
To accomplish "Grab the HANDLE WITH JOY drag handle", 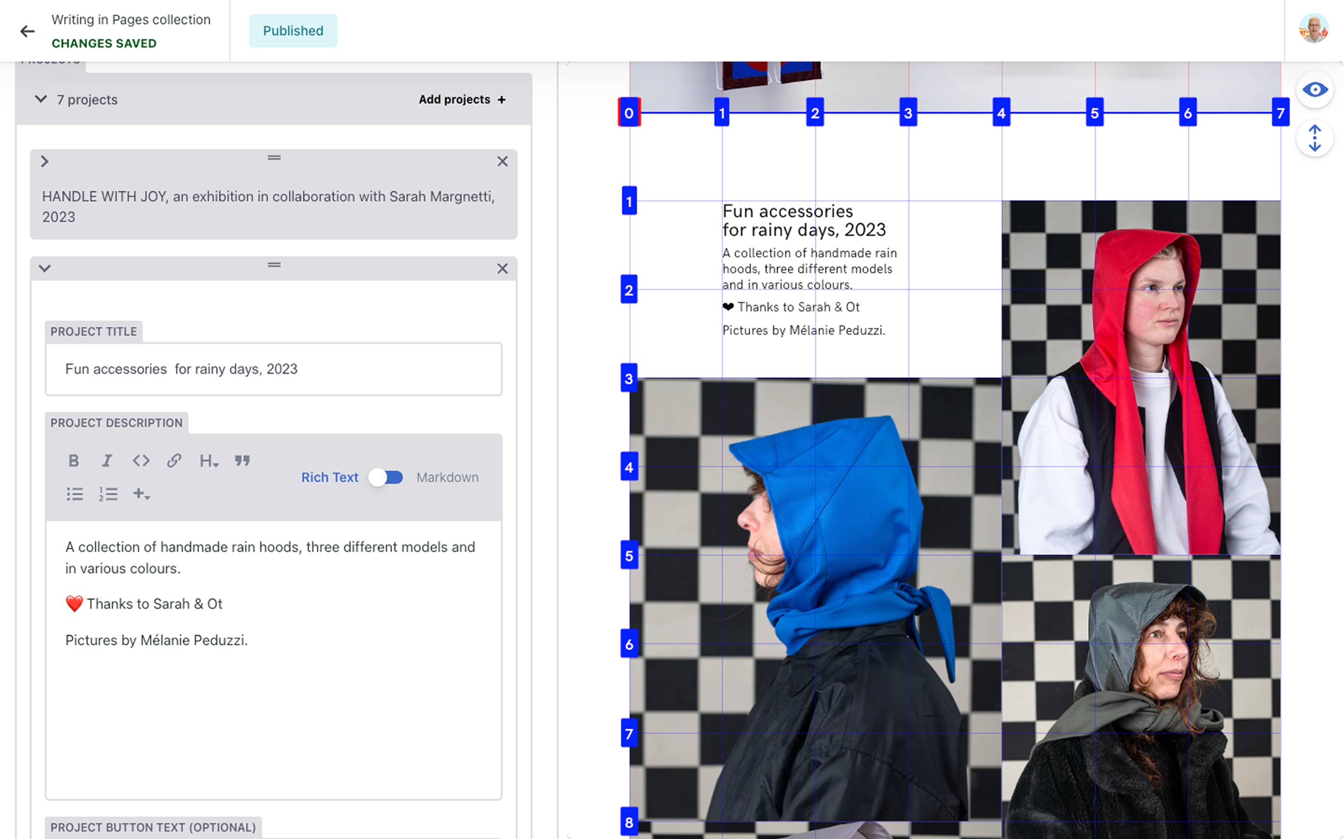I will pyautogui.click(x=274, y=158).
